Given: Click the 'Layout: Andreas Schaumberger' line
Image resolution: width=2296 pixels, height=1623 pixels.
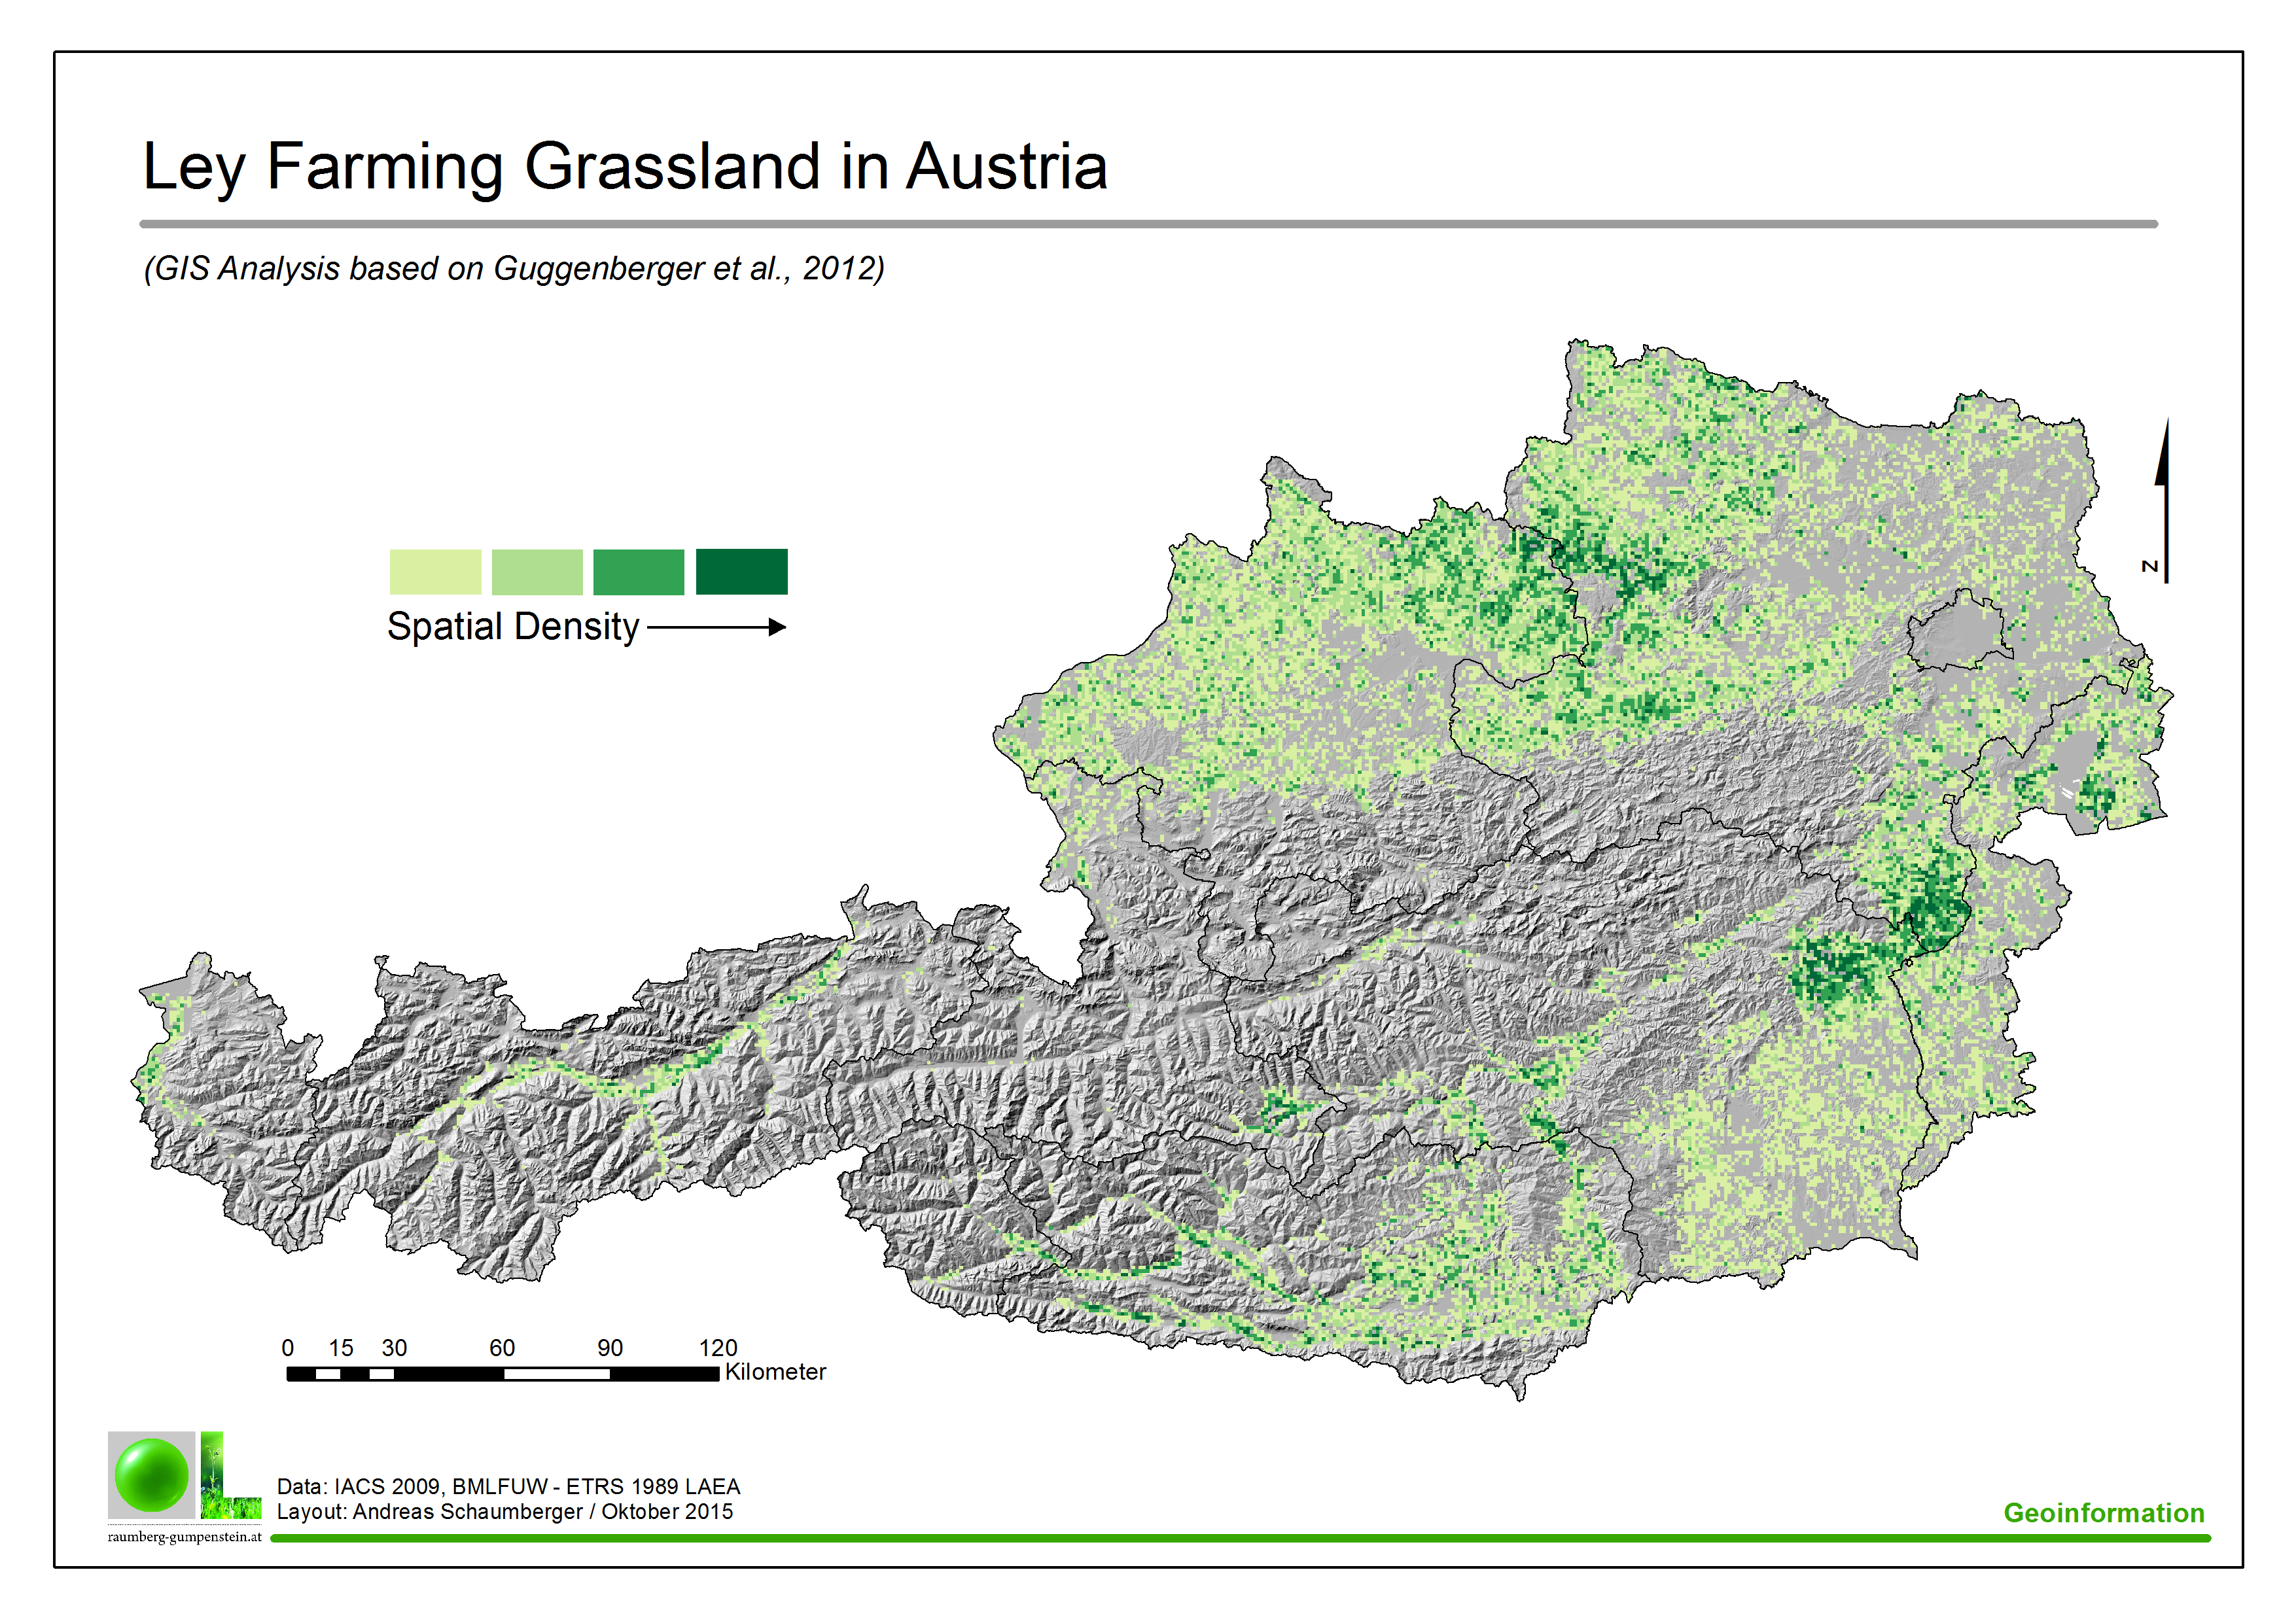Looking at the screenshot, I should [x=505, y=1511].
